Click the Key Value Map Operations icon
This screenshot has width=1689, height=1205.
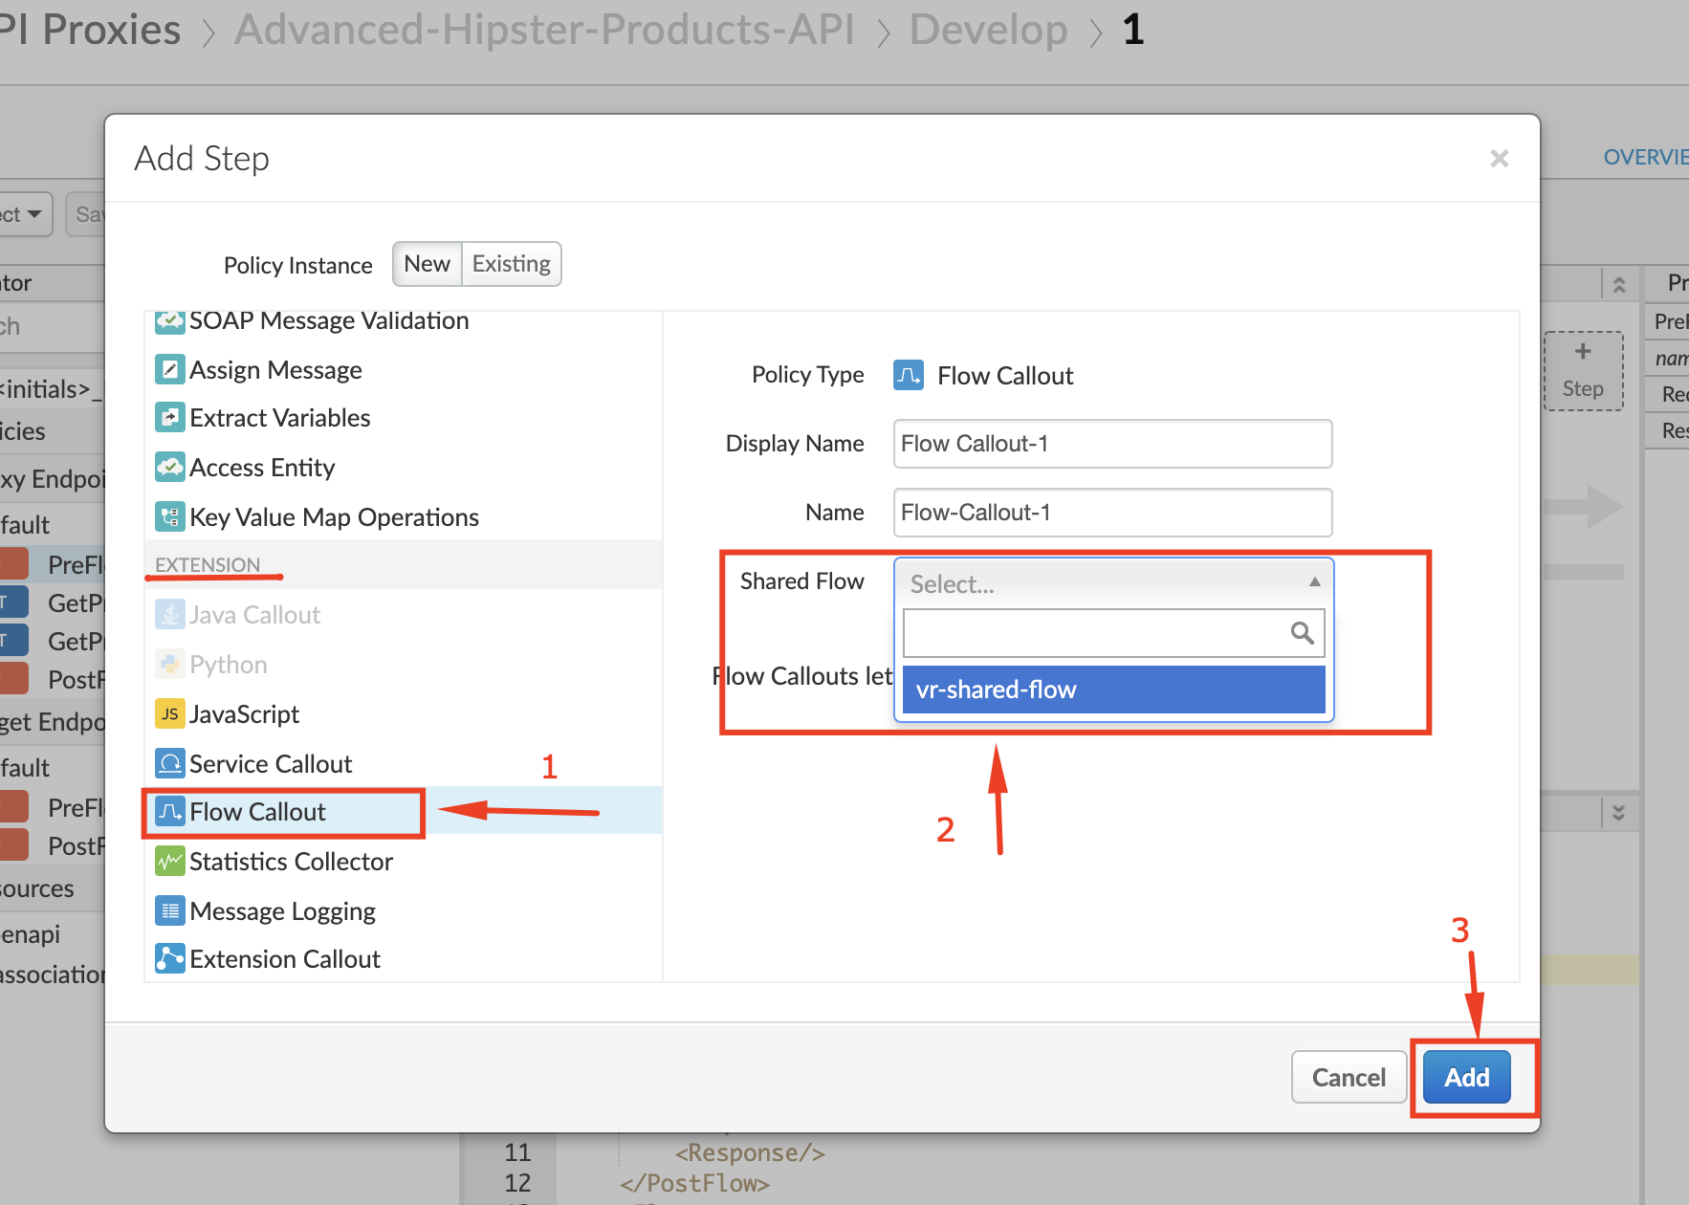click(170, 516)
